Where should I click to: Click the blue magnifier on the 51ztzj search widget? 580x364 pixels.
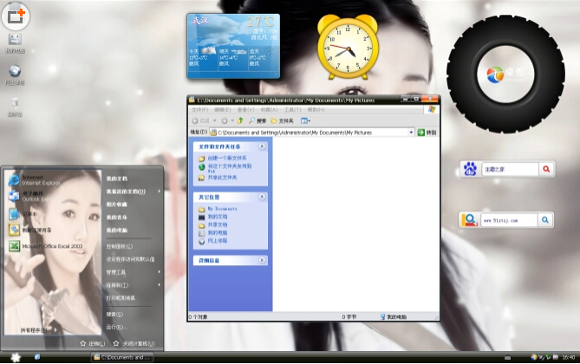[x=545, y=220]
